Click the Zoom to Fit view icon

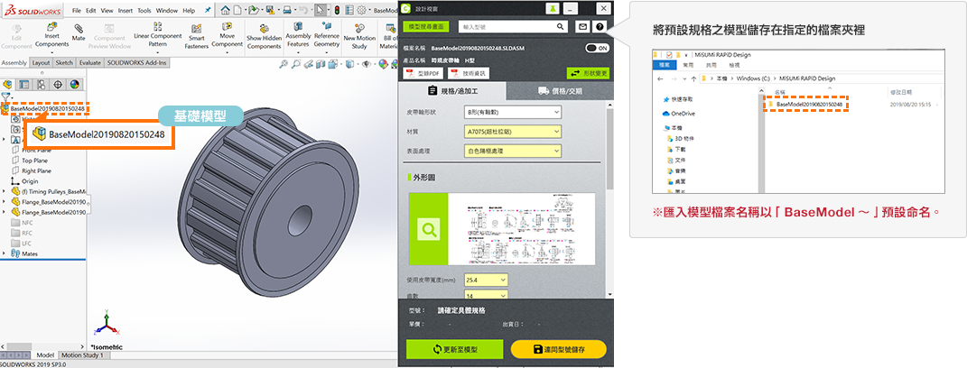284,64
